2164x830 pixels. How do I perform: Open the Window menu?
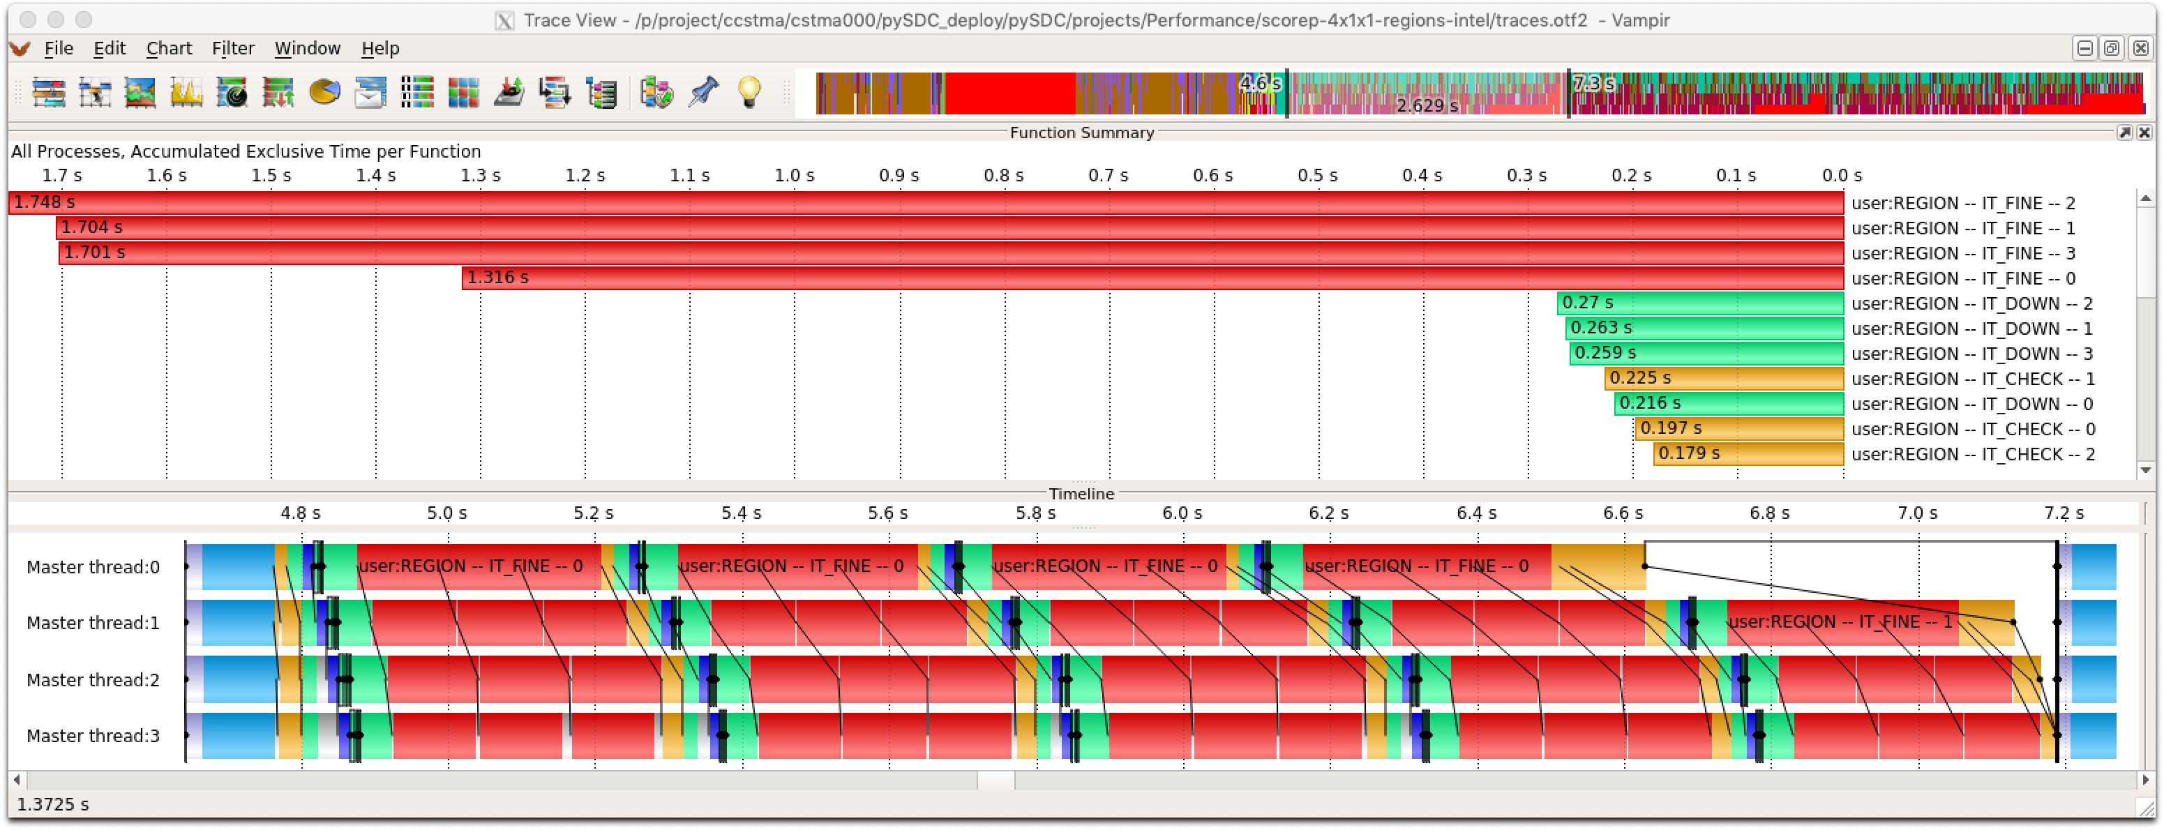click(x=308, y=49)
